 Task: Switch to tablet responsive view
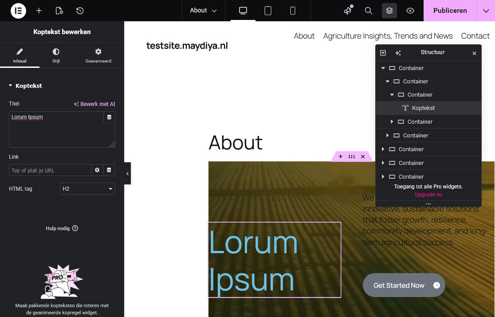(268, 11)
